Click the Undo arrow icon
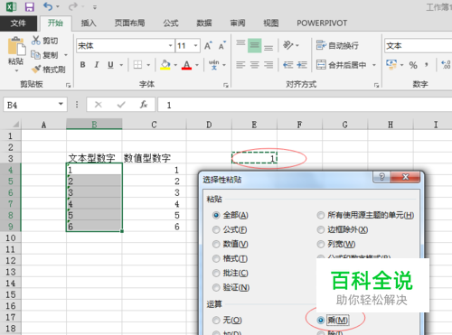Screen dimensions: 452x335 coord(48,6)
